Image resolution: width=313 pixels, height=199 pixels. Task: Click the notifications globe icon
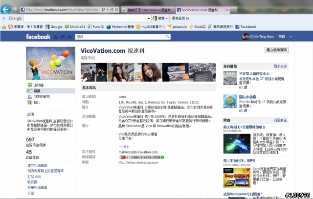[x=69, y=37]
